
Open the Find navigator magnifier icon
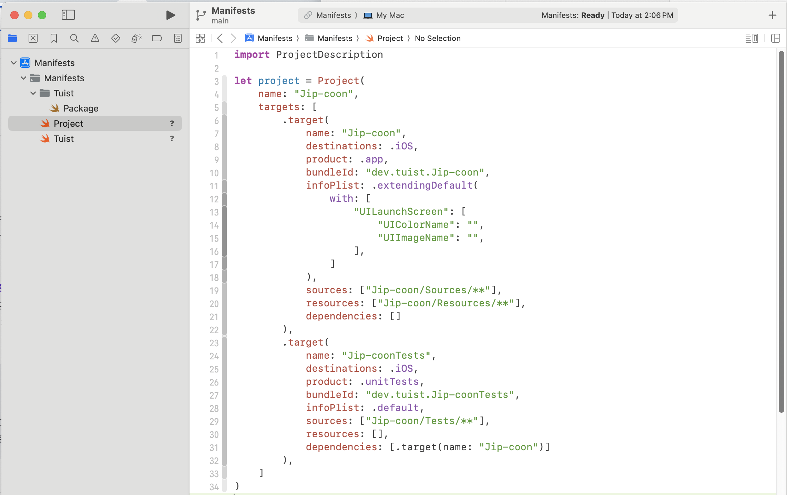tap(74, 38)
